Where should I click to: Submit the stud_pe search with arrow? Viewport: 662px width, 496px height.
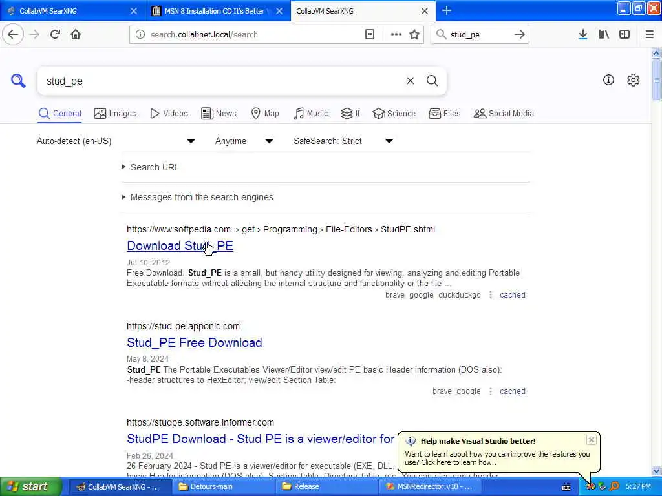pyautogui.click(x=520, y=34)
